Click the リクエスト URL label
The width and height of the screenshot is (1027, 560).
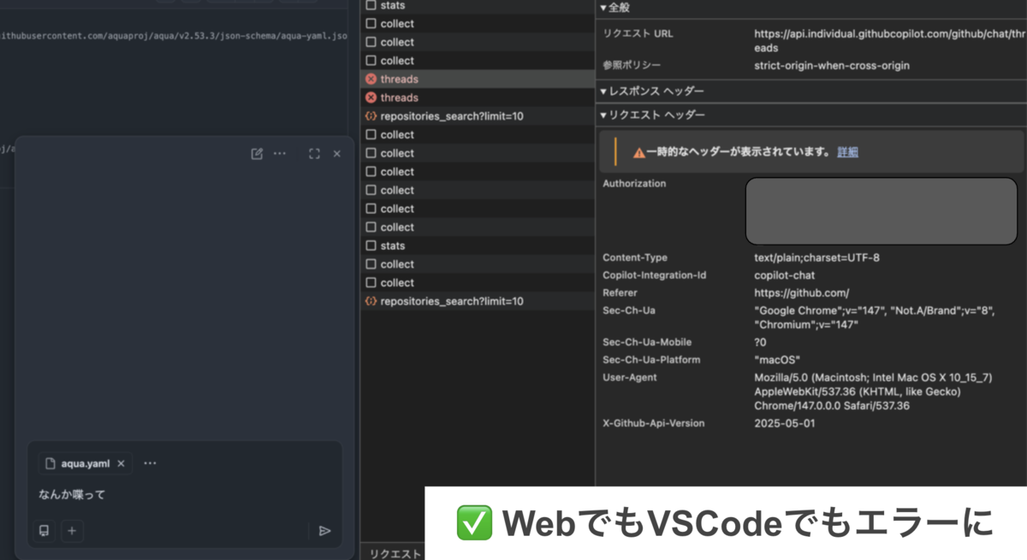pyautogui.click(x=638, y=34)
